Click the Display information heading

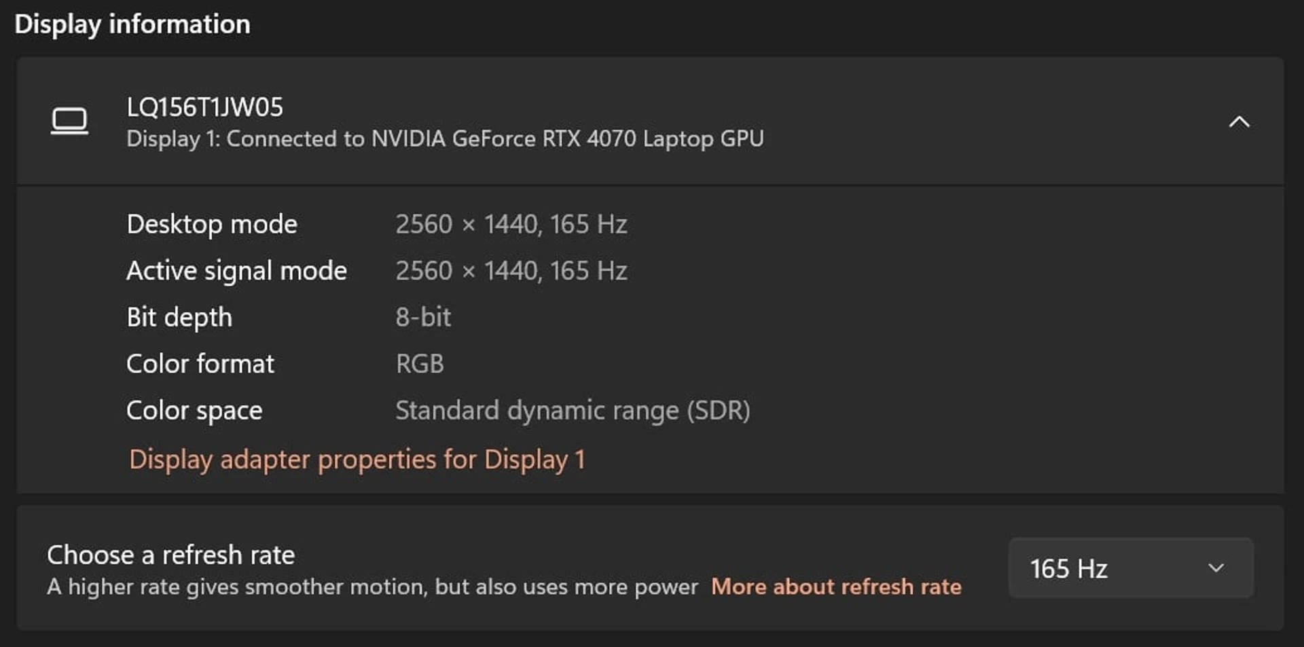coord(132,24)
